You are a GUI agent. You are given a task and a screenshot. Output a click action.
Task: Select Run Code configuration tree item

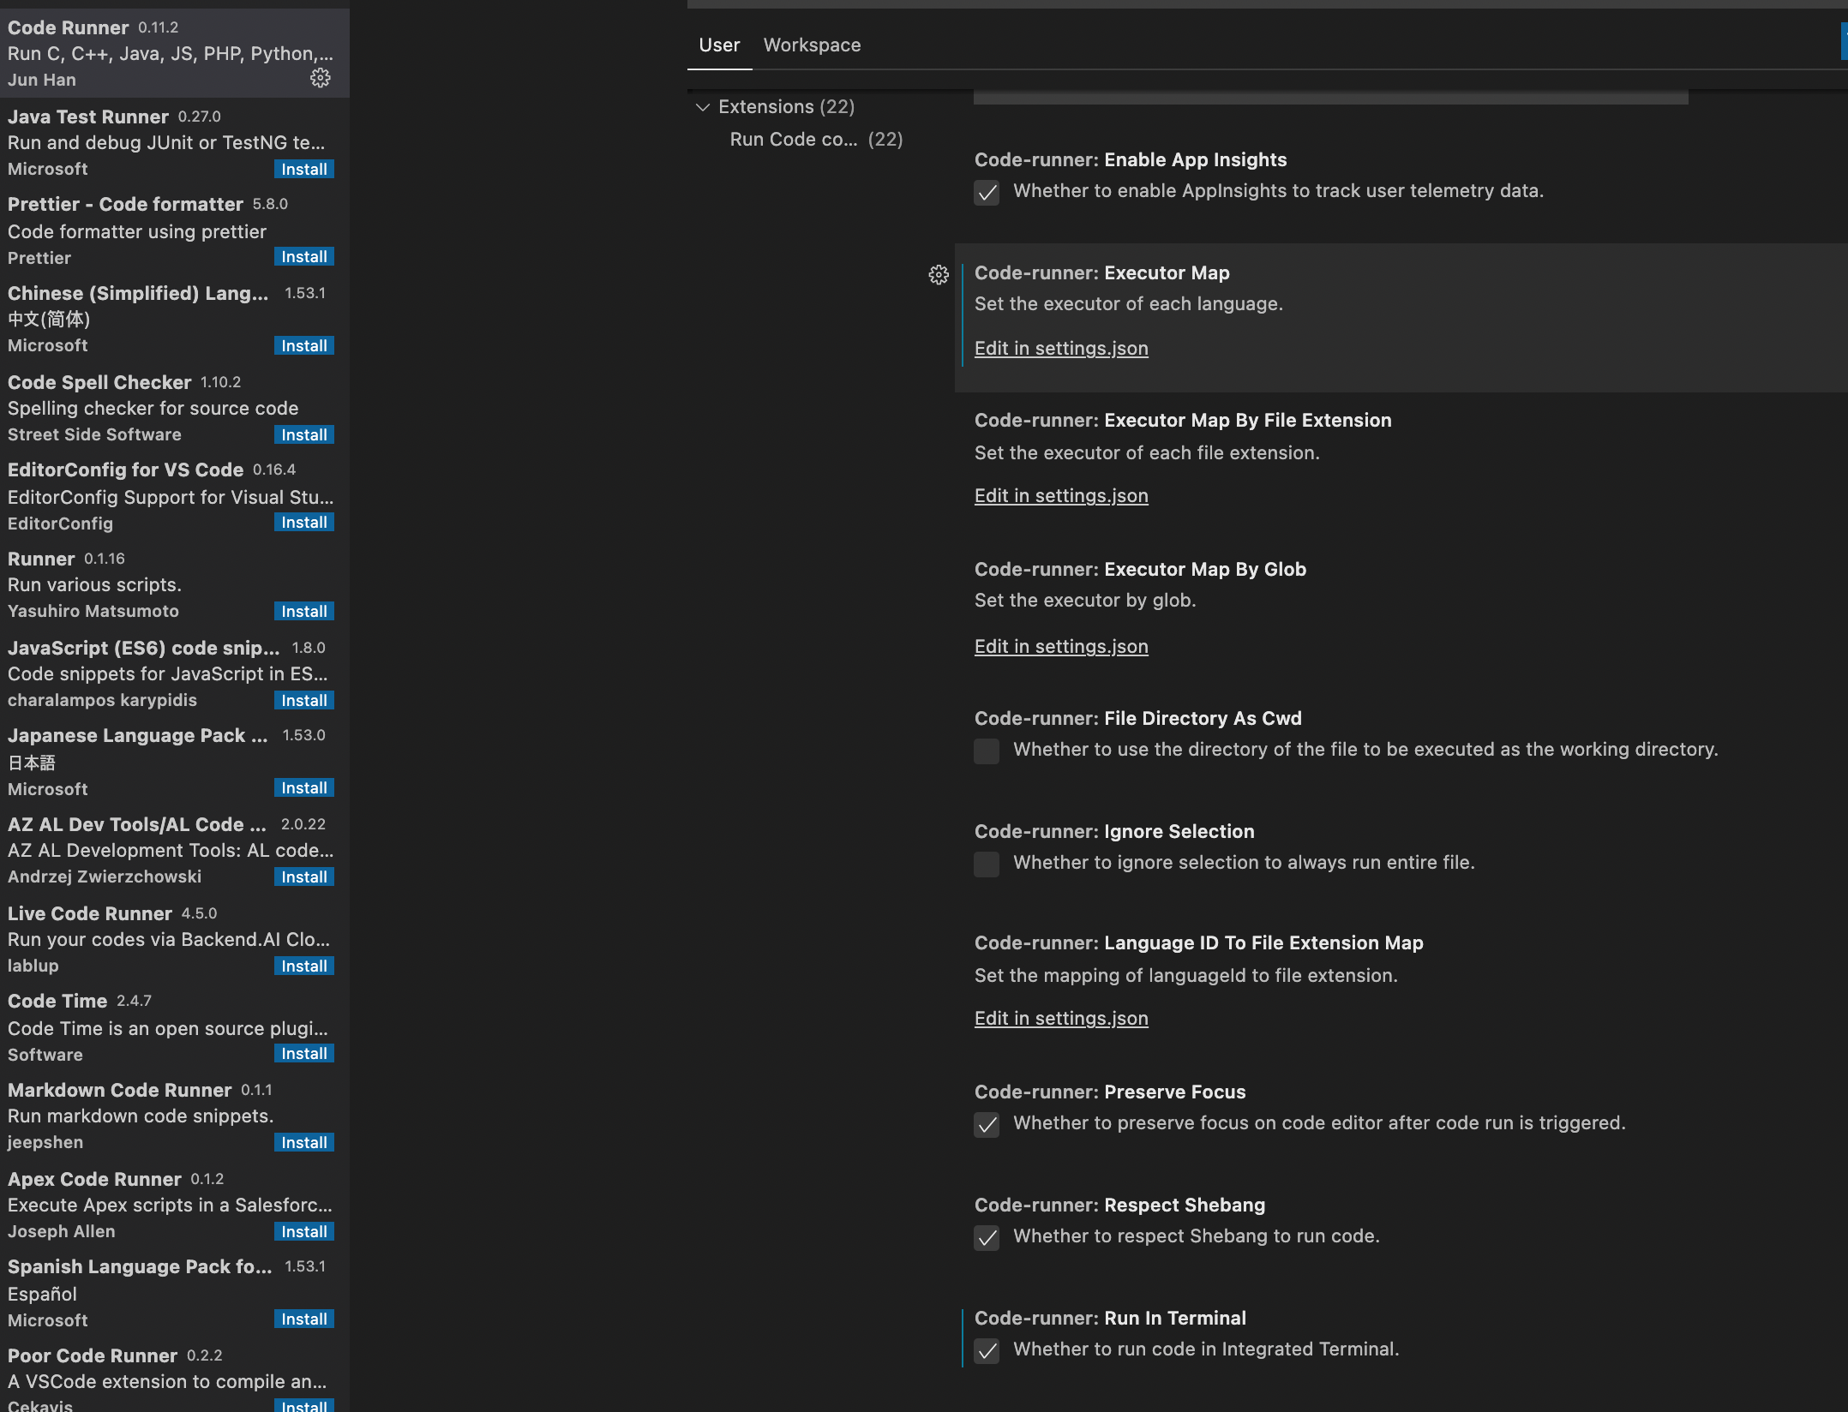[x=815, y=140]
